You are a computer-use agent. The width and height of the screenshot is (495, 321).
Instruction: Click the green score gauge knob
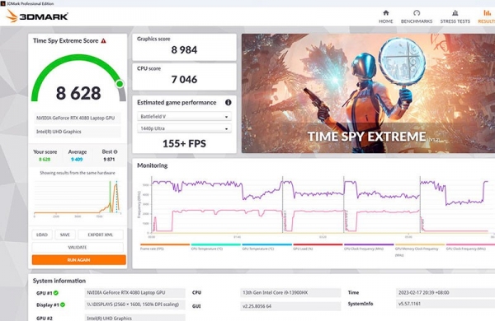[x=120, y=84]
